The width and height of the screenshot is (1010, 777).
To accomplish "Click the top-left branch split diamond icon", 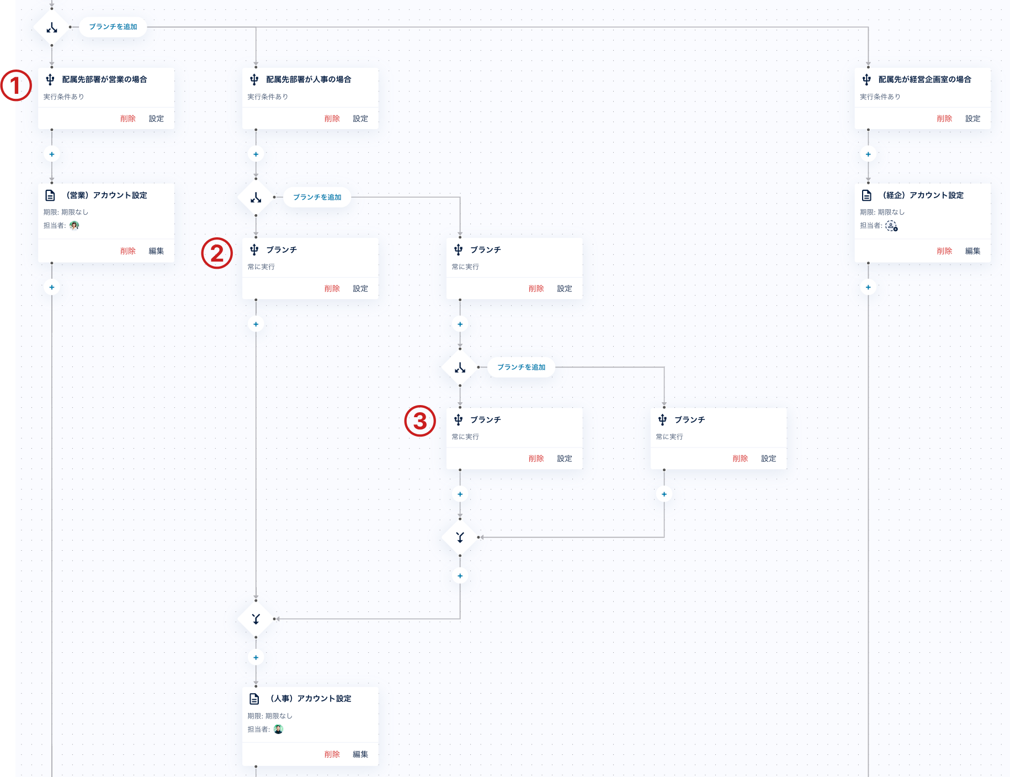I will coord(52,27).
